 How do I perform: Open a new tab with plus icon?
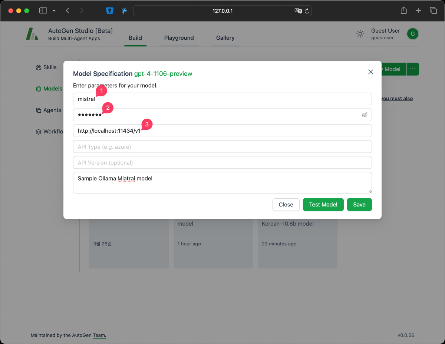(x=418, y=11)
